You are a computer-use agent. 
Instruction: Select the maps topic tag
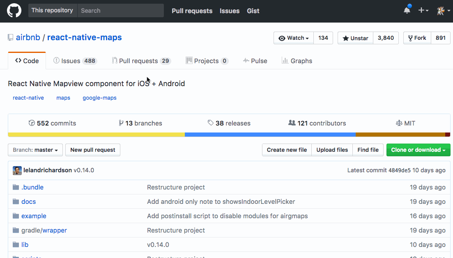[x=63, y=98]
